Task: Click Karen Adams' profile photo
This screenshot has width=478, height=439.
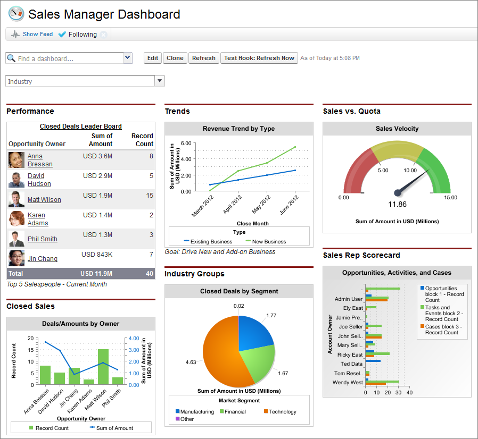Action: [x=17, y=219]
